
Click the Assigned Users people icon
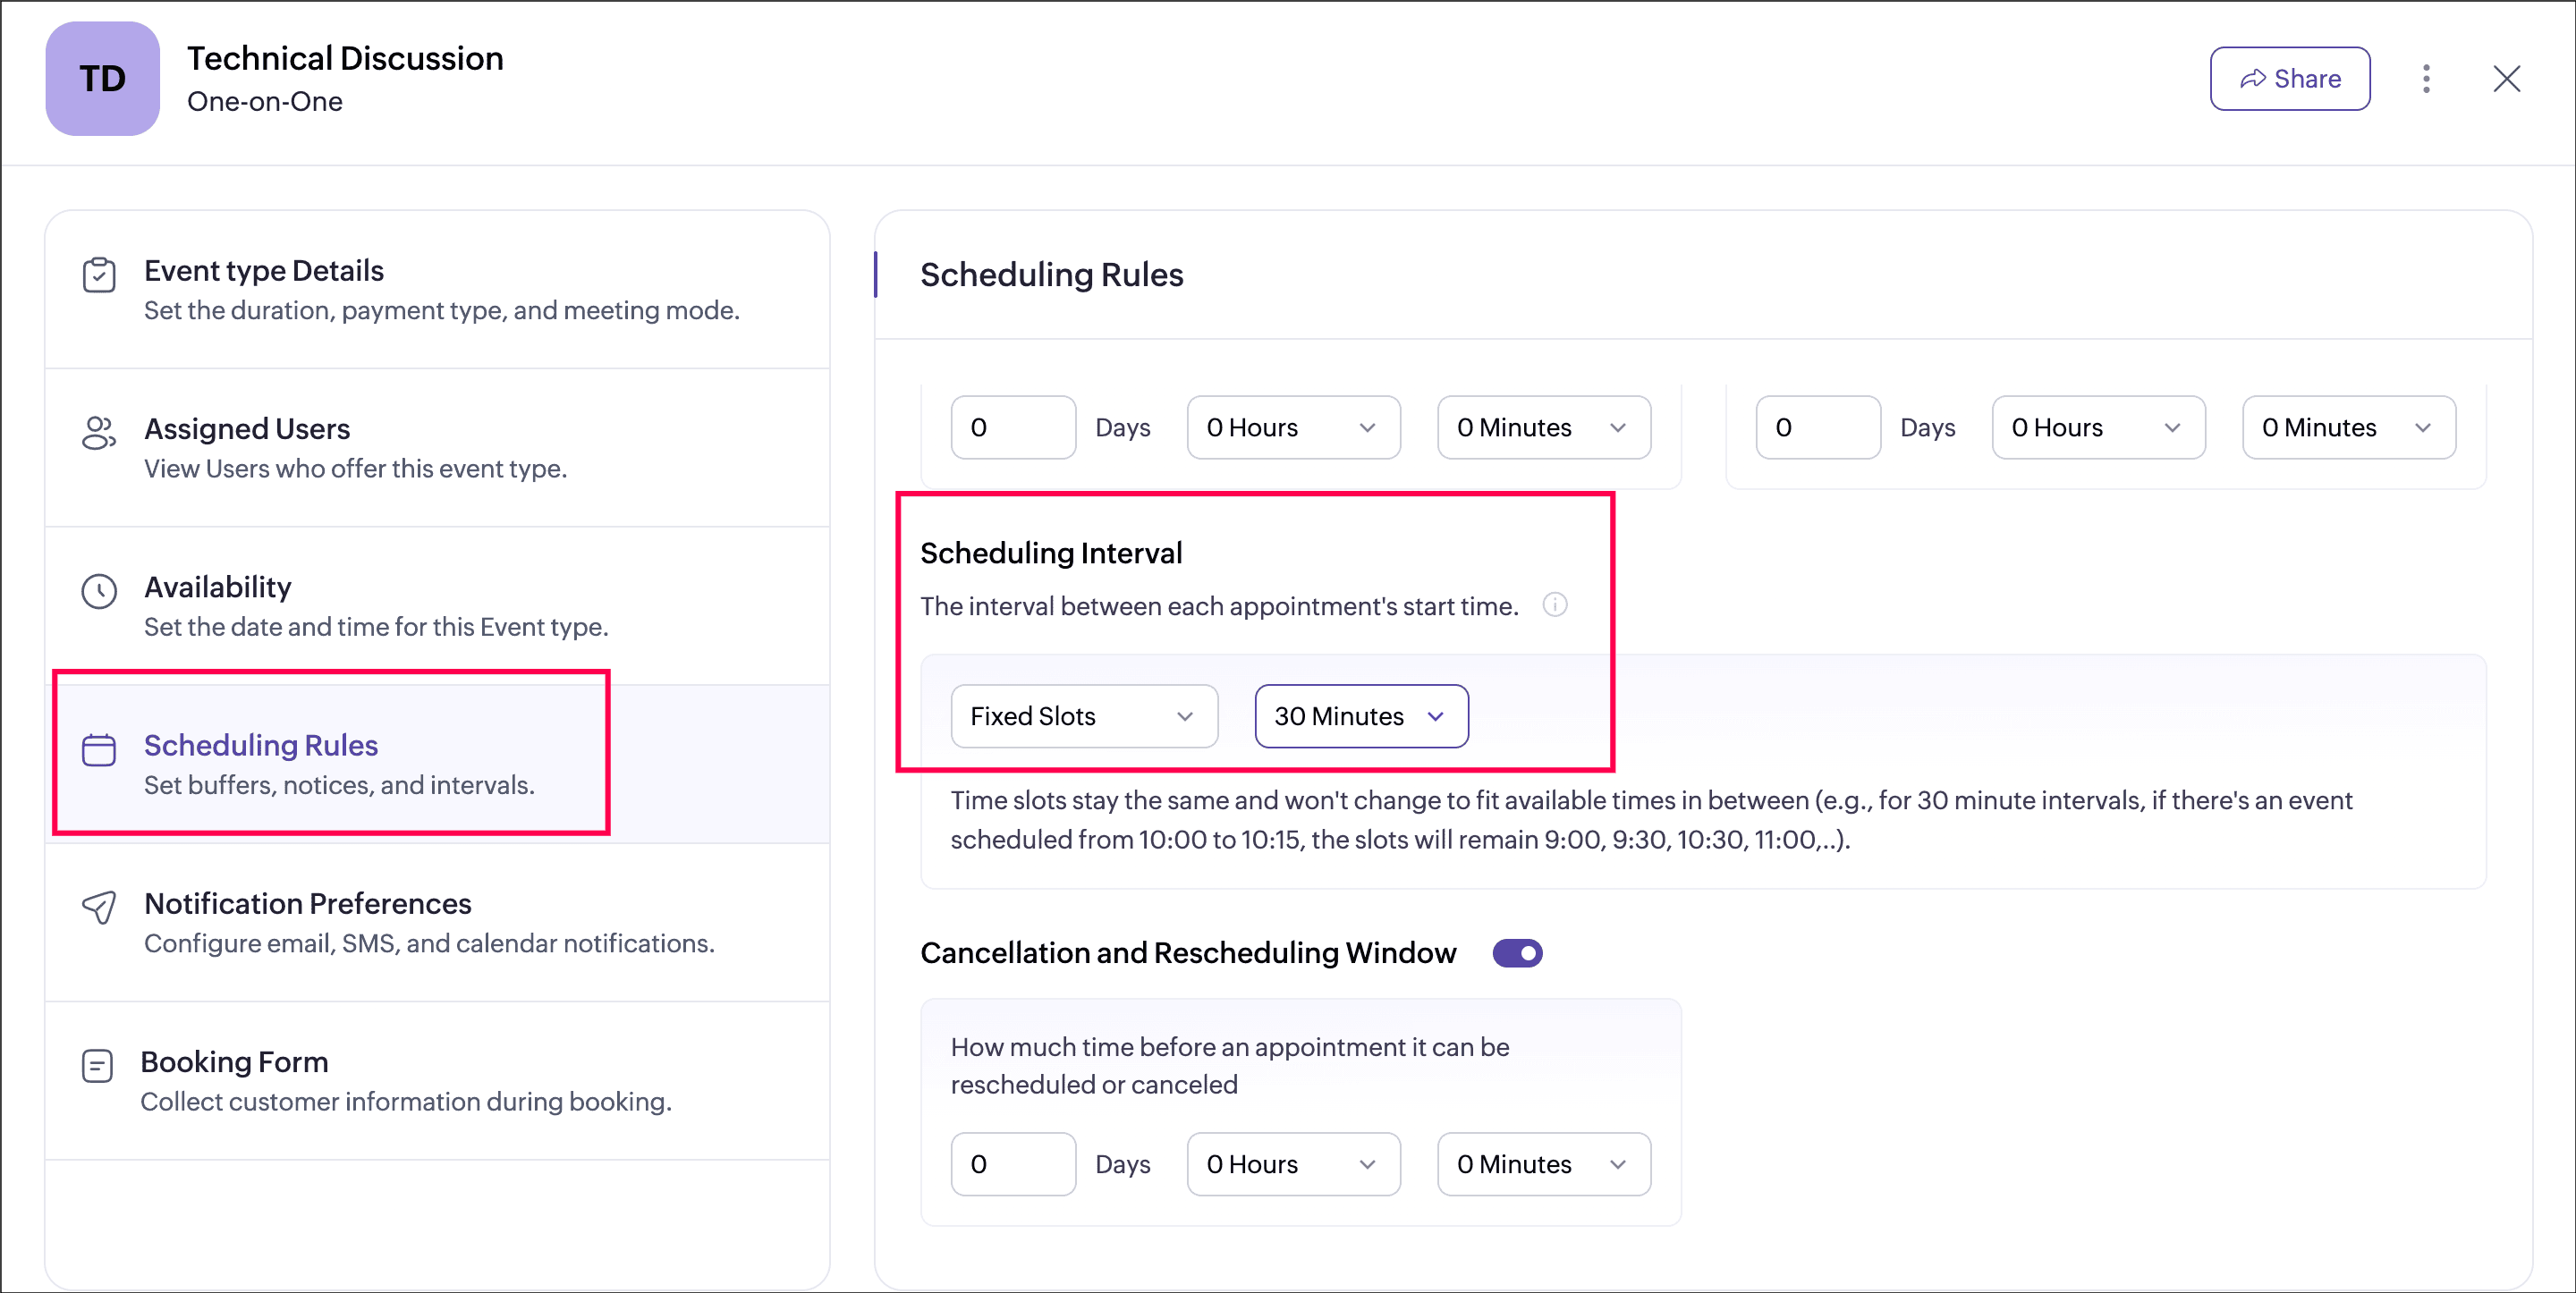pyautogui.click(x=99, y=433)
